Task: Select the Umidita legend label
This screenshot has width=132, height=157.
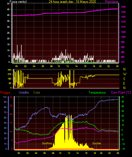Action: click(24, 93)
